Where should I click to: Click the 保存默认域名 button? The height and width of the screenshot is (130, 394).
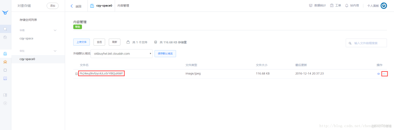pyautogui.click(x=165, y=54)
